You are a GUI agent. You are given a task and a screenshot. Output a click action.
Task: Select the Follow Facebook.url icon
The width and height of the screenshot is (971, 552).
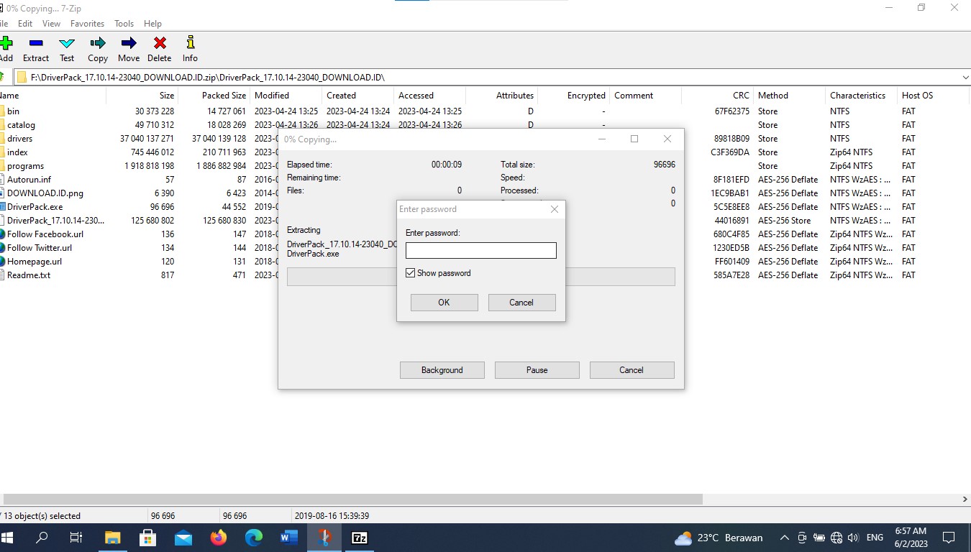(2, 234)
